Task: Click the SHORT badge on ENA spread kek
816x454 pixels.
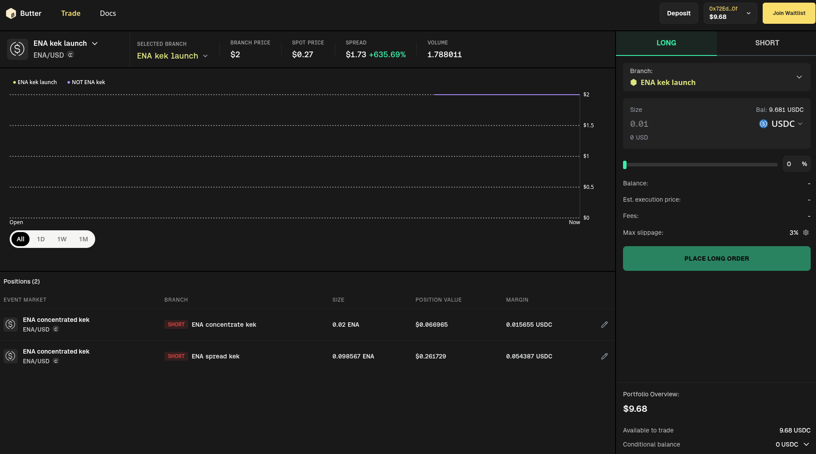Action: tap(176, 356)
